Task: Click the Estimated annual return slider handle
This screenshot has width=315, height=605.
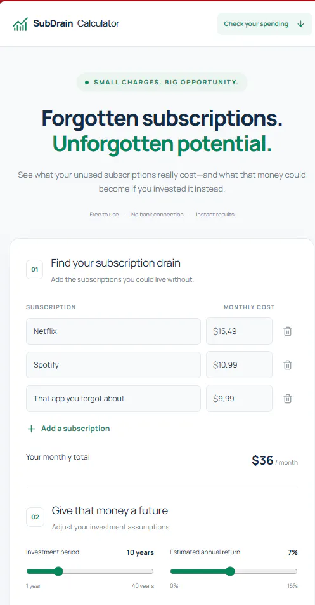Action: tap(230, 571)
